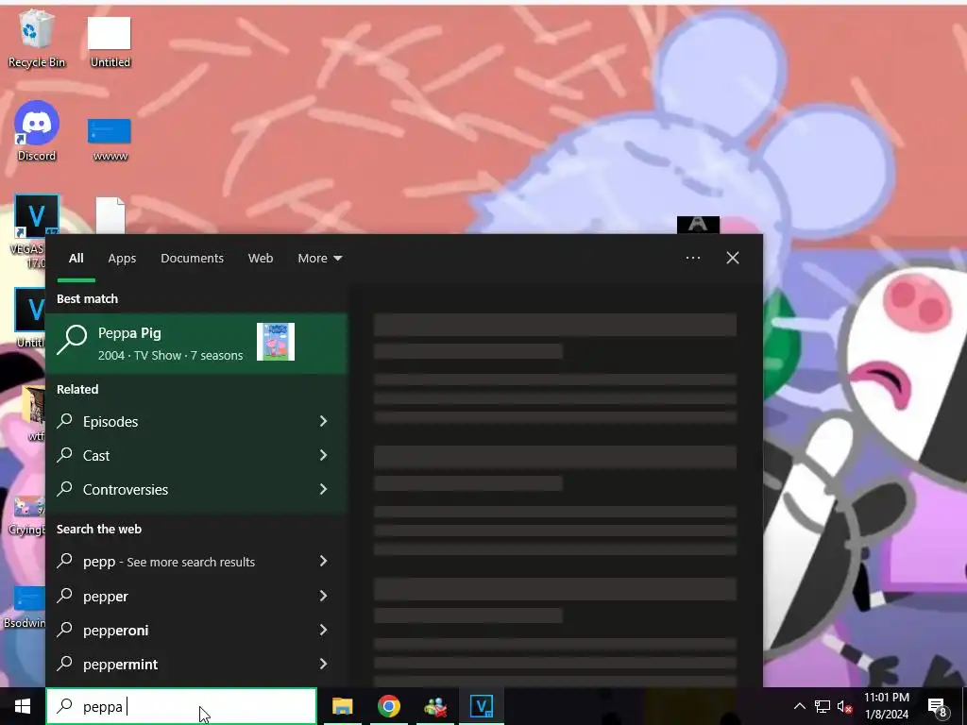Expand the pepperoni suggestion arrow

click(323, 630)
